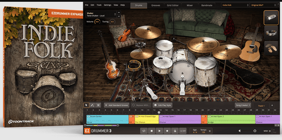This screenshot has width=282, height=140.
Task: Open the Settings menu
Action: (107, 5)
